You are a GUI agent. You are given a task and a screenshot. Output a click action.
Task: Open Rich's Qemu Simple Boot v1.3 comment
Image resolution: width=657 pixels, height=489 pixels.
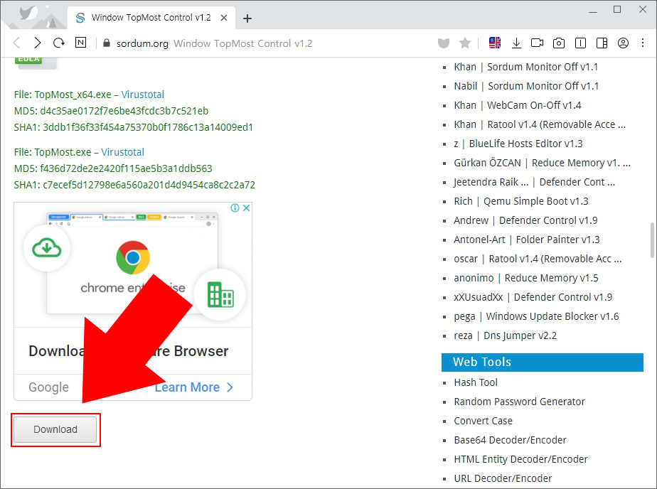coord(521,201)
